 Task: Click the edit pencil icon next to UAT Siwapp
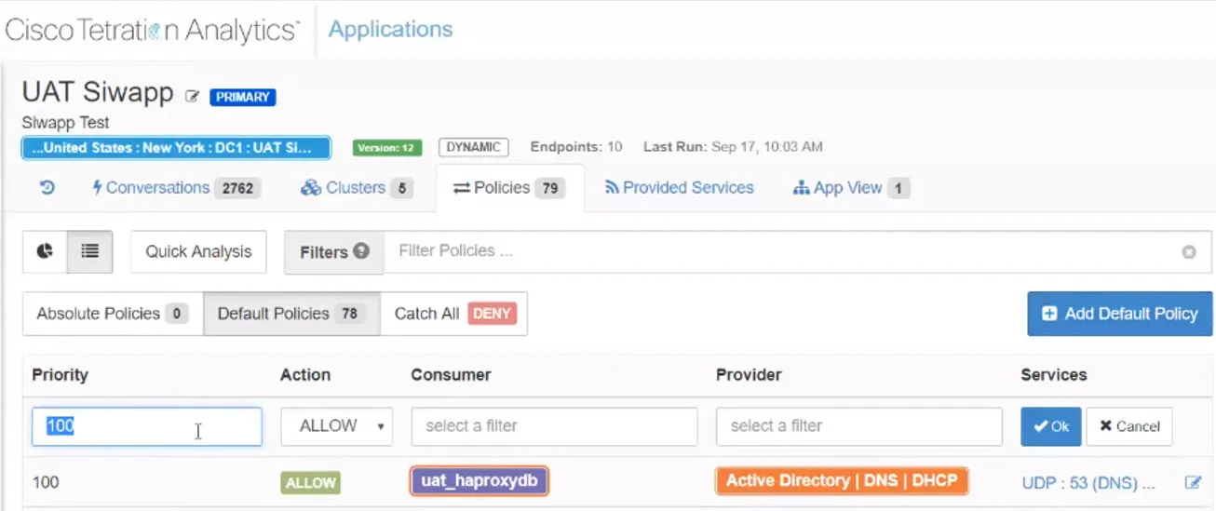[x=193, y=96]
